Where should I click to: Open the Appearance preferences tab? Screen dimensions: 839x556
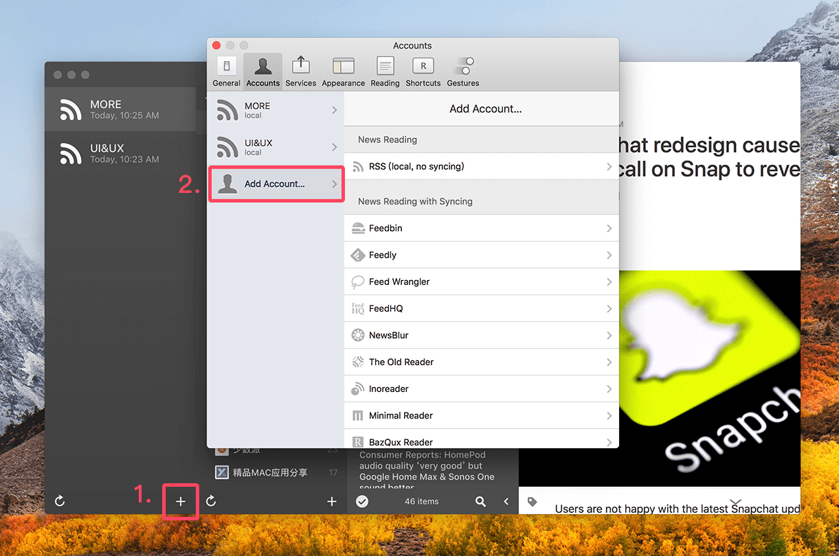click(343, 71)
